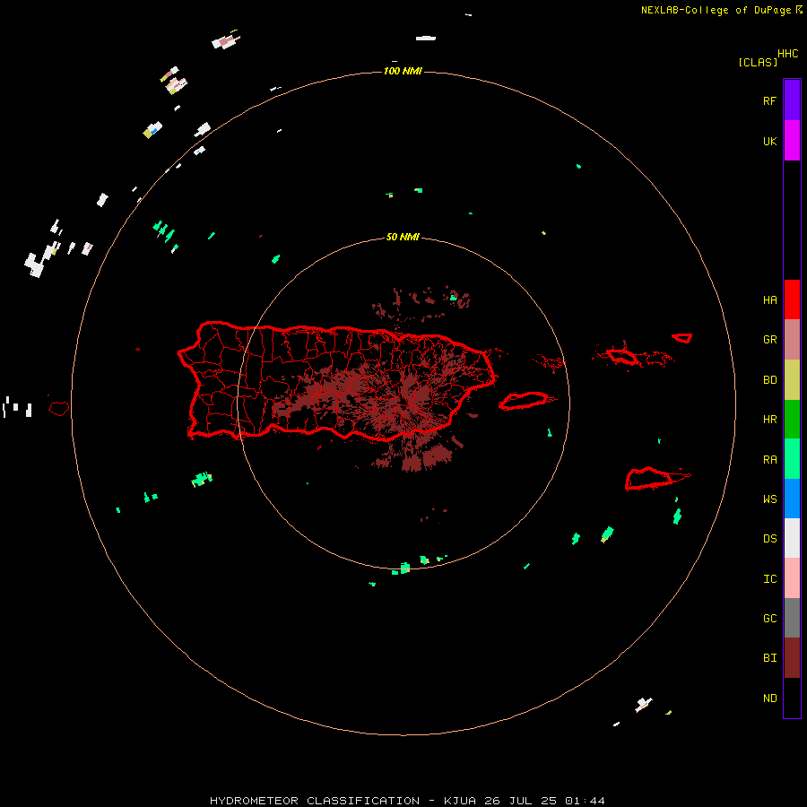Click the 50 NMI range ring label
Image resolution: width=807 pixels, height=807 pixels.
coord(403,237)
